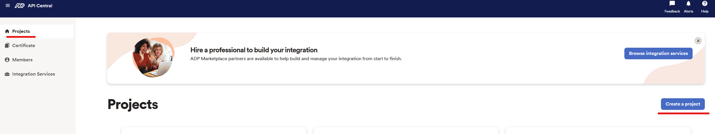Image resolution: width=715 pixels, height=134 pixels.
Task: Click the Certificate bookmark icon
Action: click(7, 46)
